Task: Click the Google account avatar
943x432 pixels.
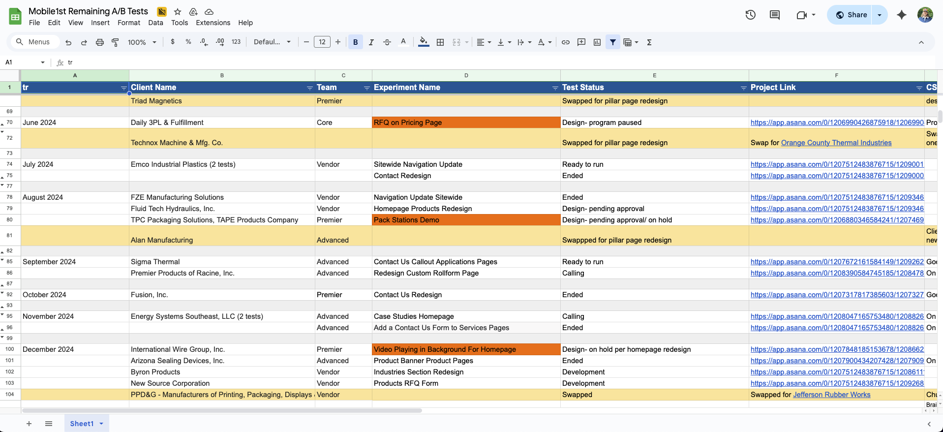Action: [925, 15]
